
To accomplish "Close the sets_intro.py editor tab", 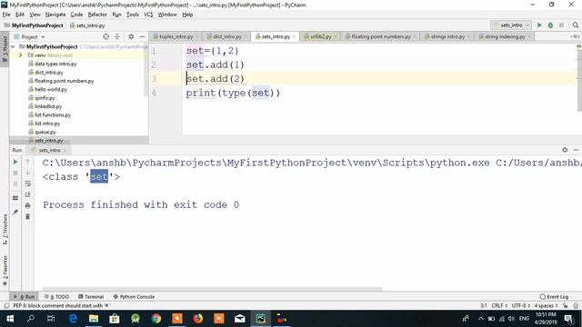I will pos(294,36).
